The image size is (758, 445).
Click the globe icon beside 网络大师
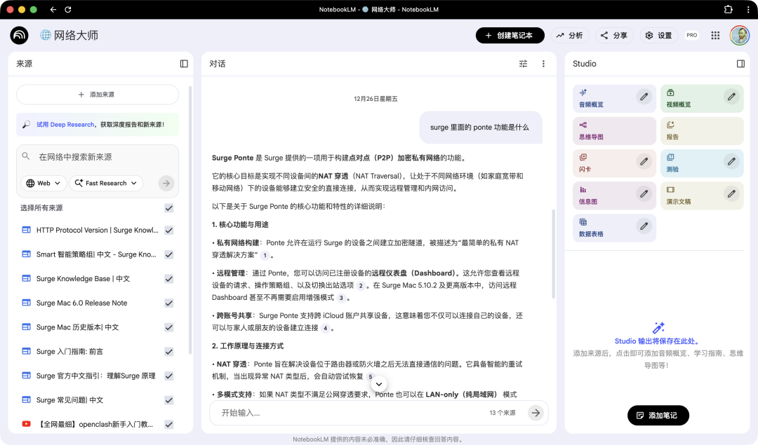click(46, 35)
